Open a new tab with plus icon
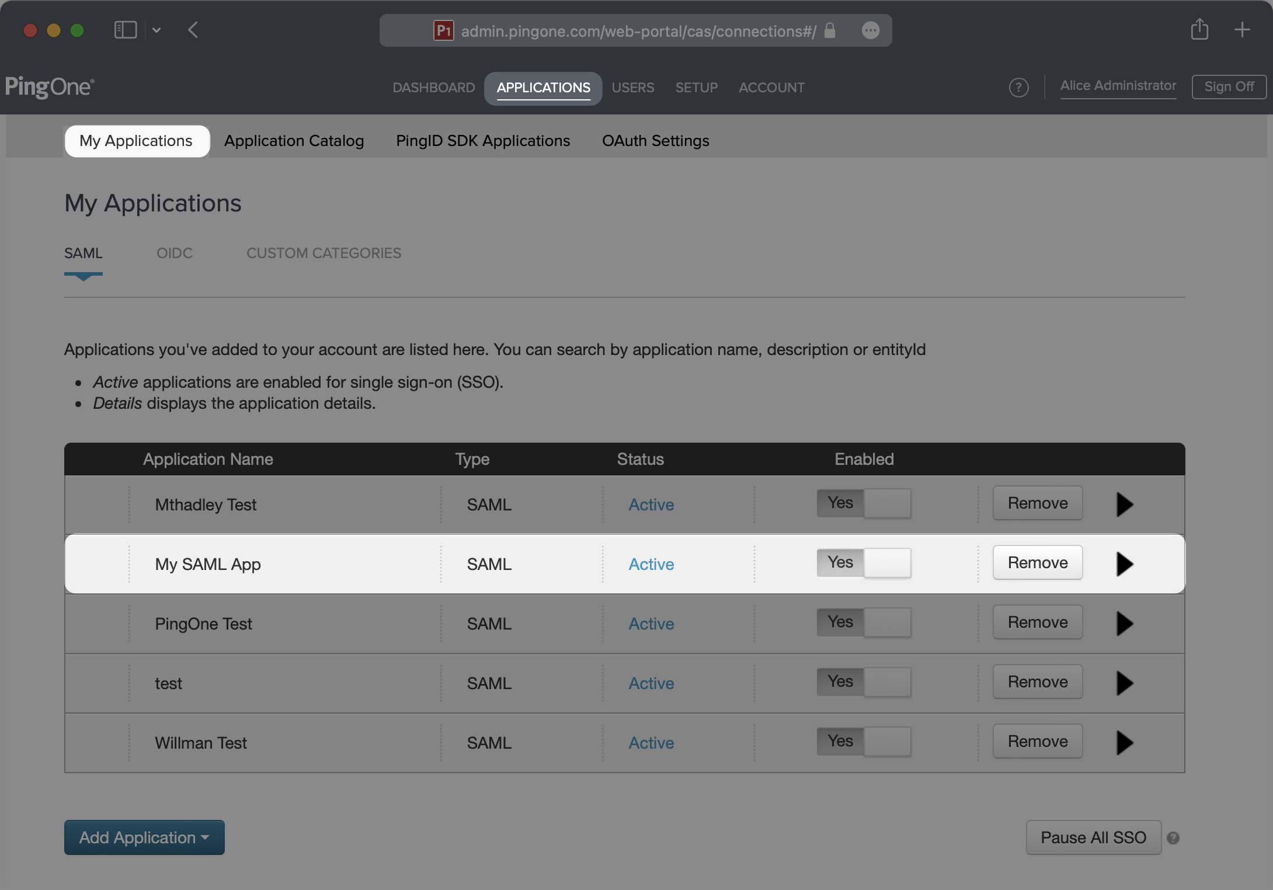Viewport: 1273px width, 890px height. tap(1242, 29)
